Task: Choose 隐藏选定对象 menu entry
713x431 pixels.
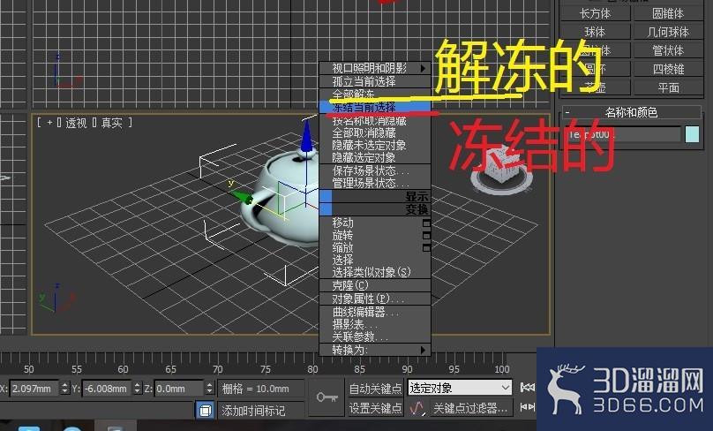Action: [375, 157]
